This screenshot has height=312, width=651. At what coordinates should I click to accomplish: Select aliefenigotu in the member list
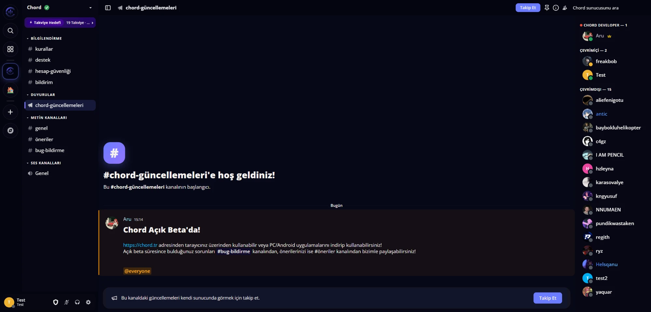(612, 100)
